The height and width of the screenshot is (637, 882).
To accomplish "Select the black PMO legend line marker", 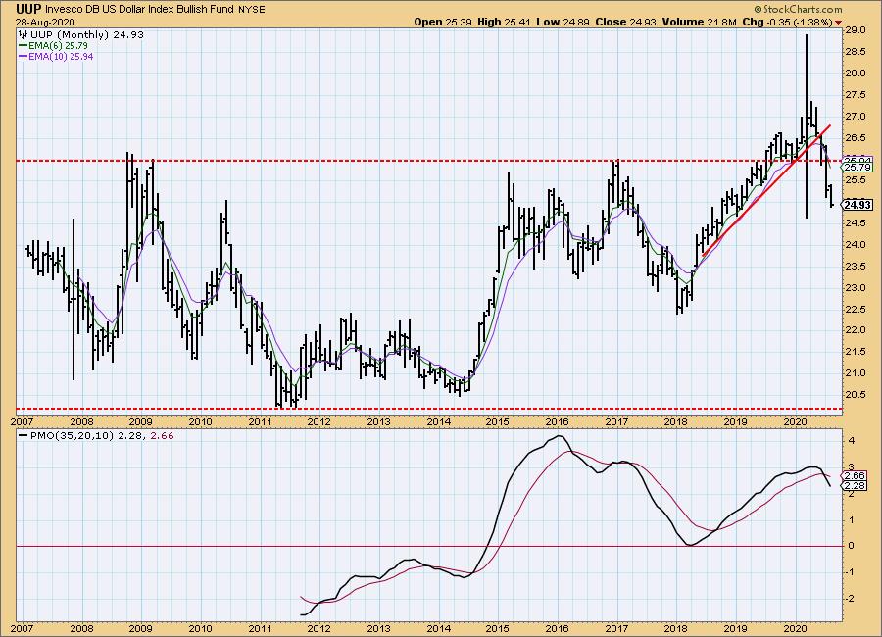I will coord(24,435).
